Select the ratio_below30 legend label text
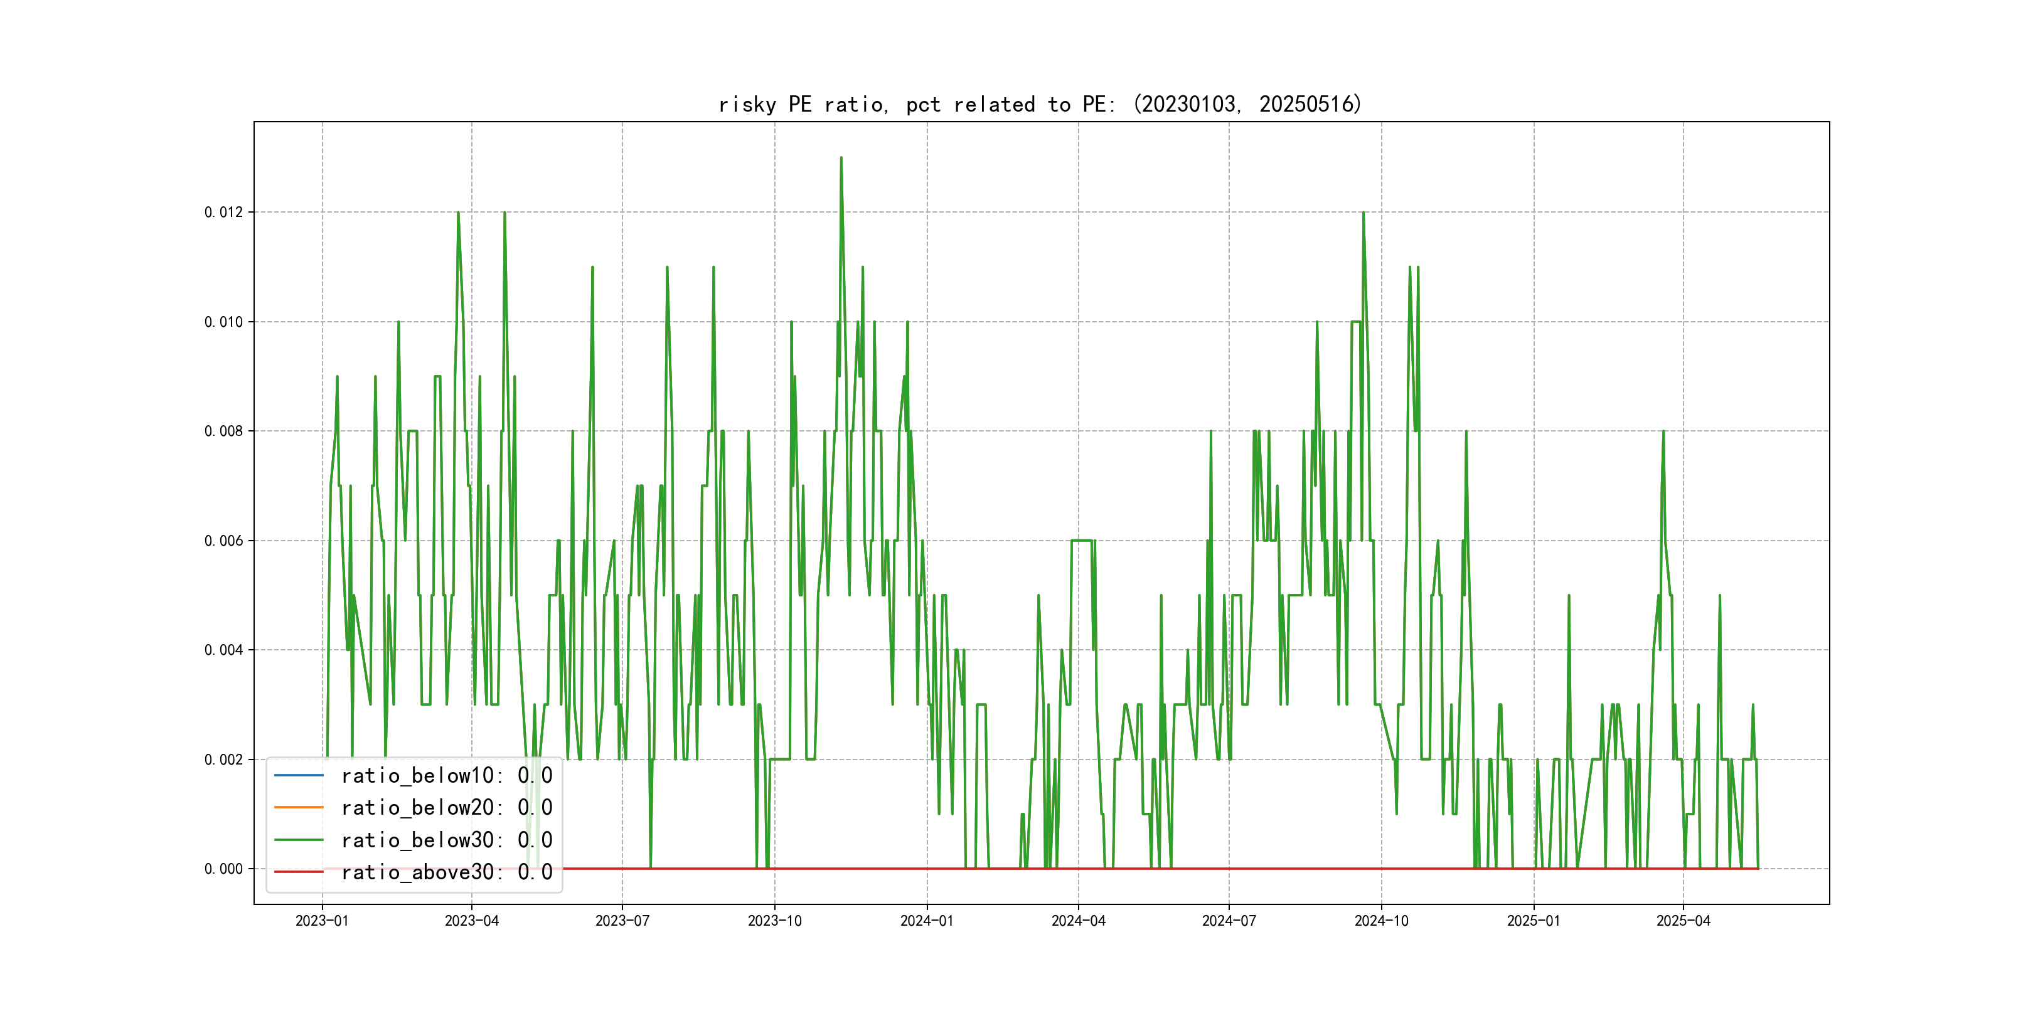Image resolution: width=2033 pixels, height=1016 pixels. point(446,840)
